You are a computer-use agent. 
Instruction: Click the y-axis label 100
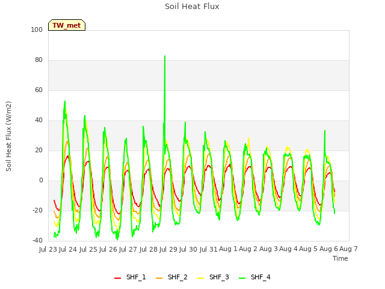pyautogui.click(x=37, y=30)
